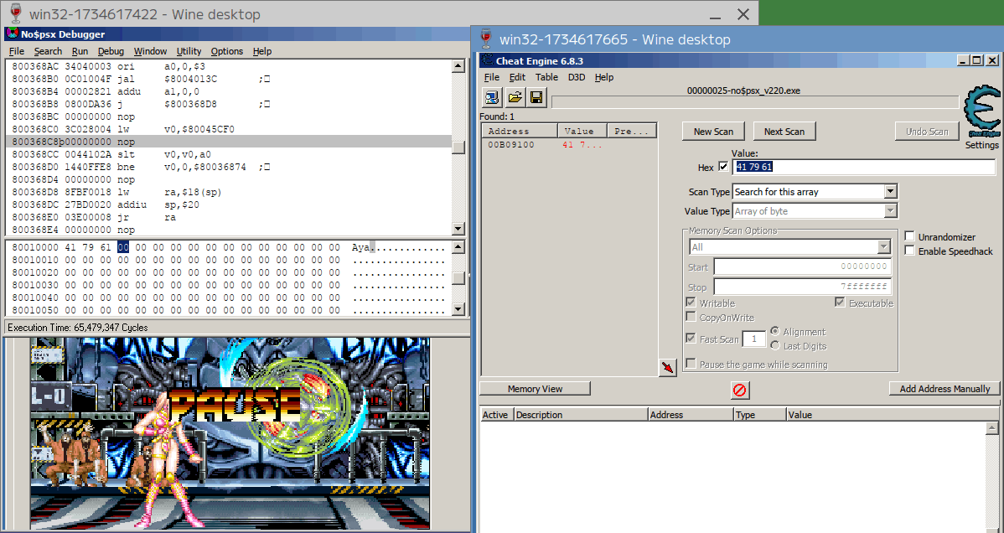Click the scan progress bar

(x=755, y=102)
